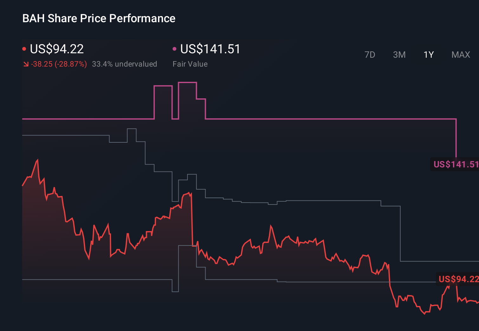Image resolution: width=479 pixels, height=331 pixels.
Task: Select the US$94.22 price tag on the chart
Action: [457, 279]
